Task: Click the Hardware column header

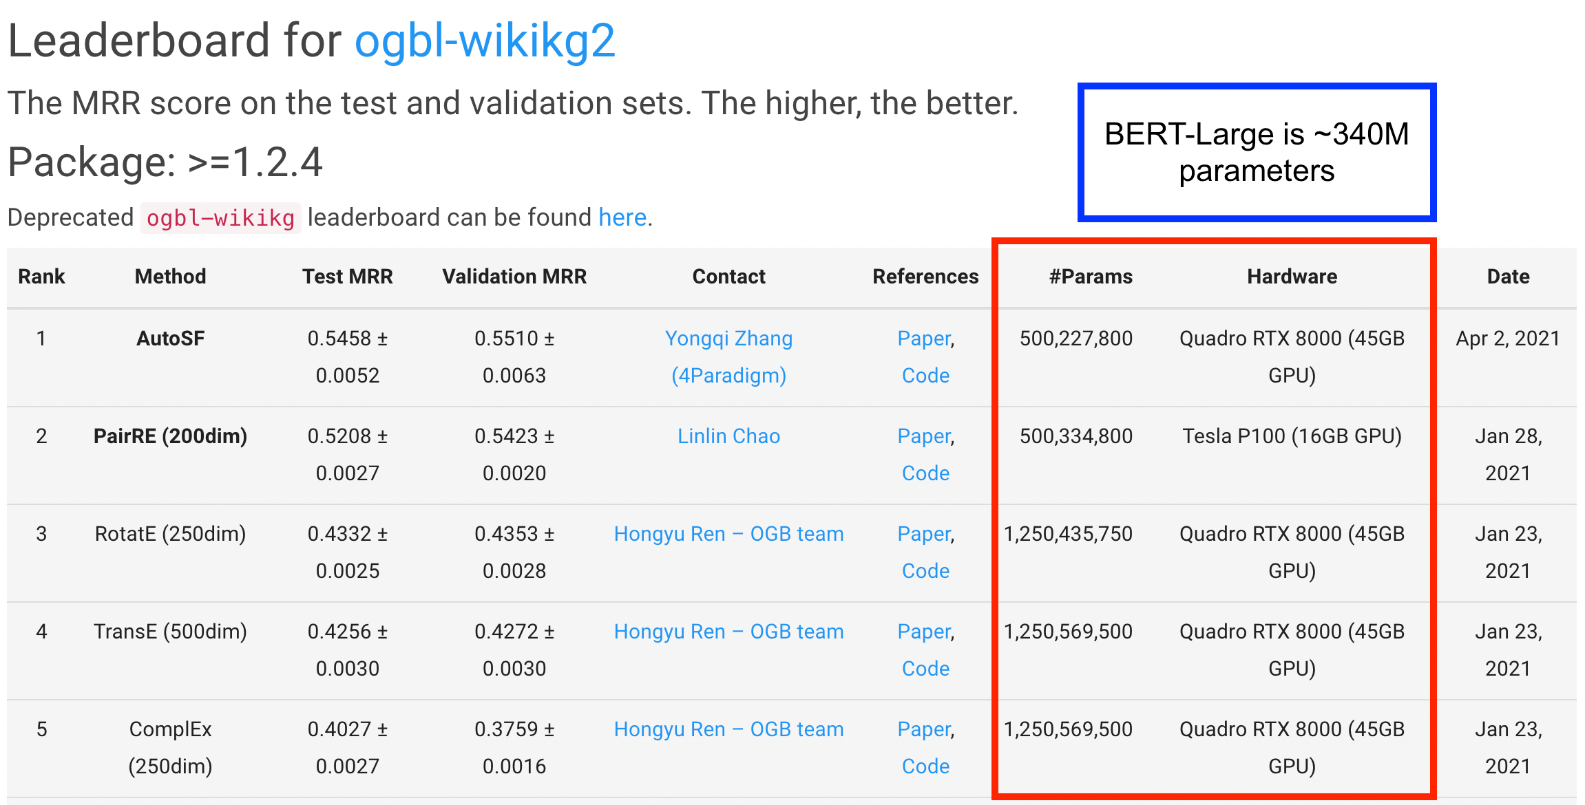Action: click(x=1292, y=277)
